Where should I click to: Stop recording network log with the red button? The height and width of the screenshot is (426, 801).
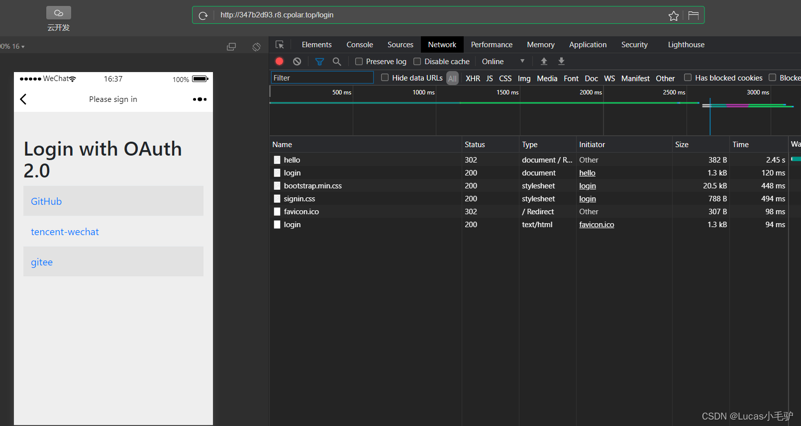280,61
